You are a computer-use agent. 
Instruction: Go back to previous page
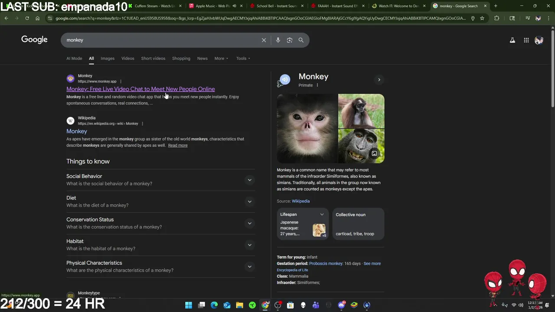coord(6,18)
